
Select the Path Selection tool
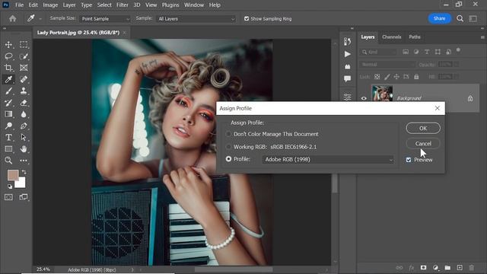(x=24, y=137)
